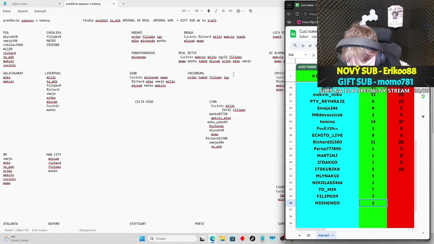Toggle bold formatting in Notepad toolbar
Viewport: 434px width, 244px height.
(209, 11)
